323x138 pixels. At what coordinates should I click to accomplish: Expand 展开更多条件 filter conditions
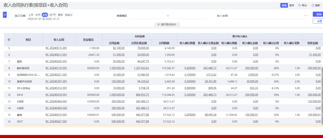pyautogui.click(x=167, y=24)
